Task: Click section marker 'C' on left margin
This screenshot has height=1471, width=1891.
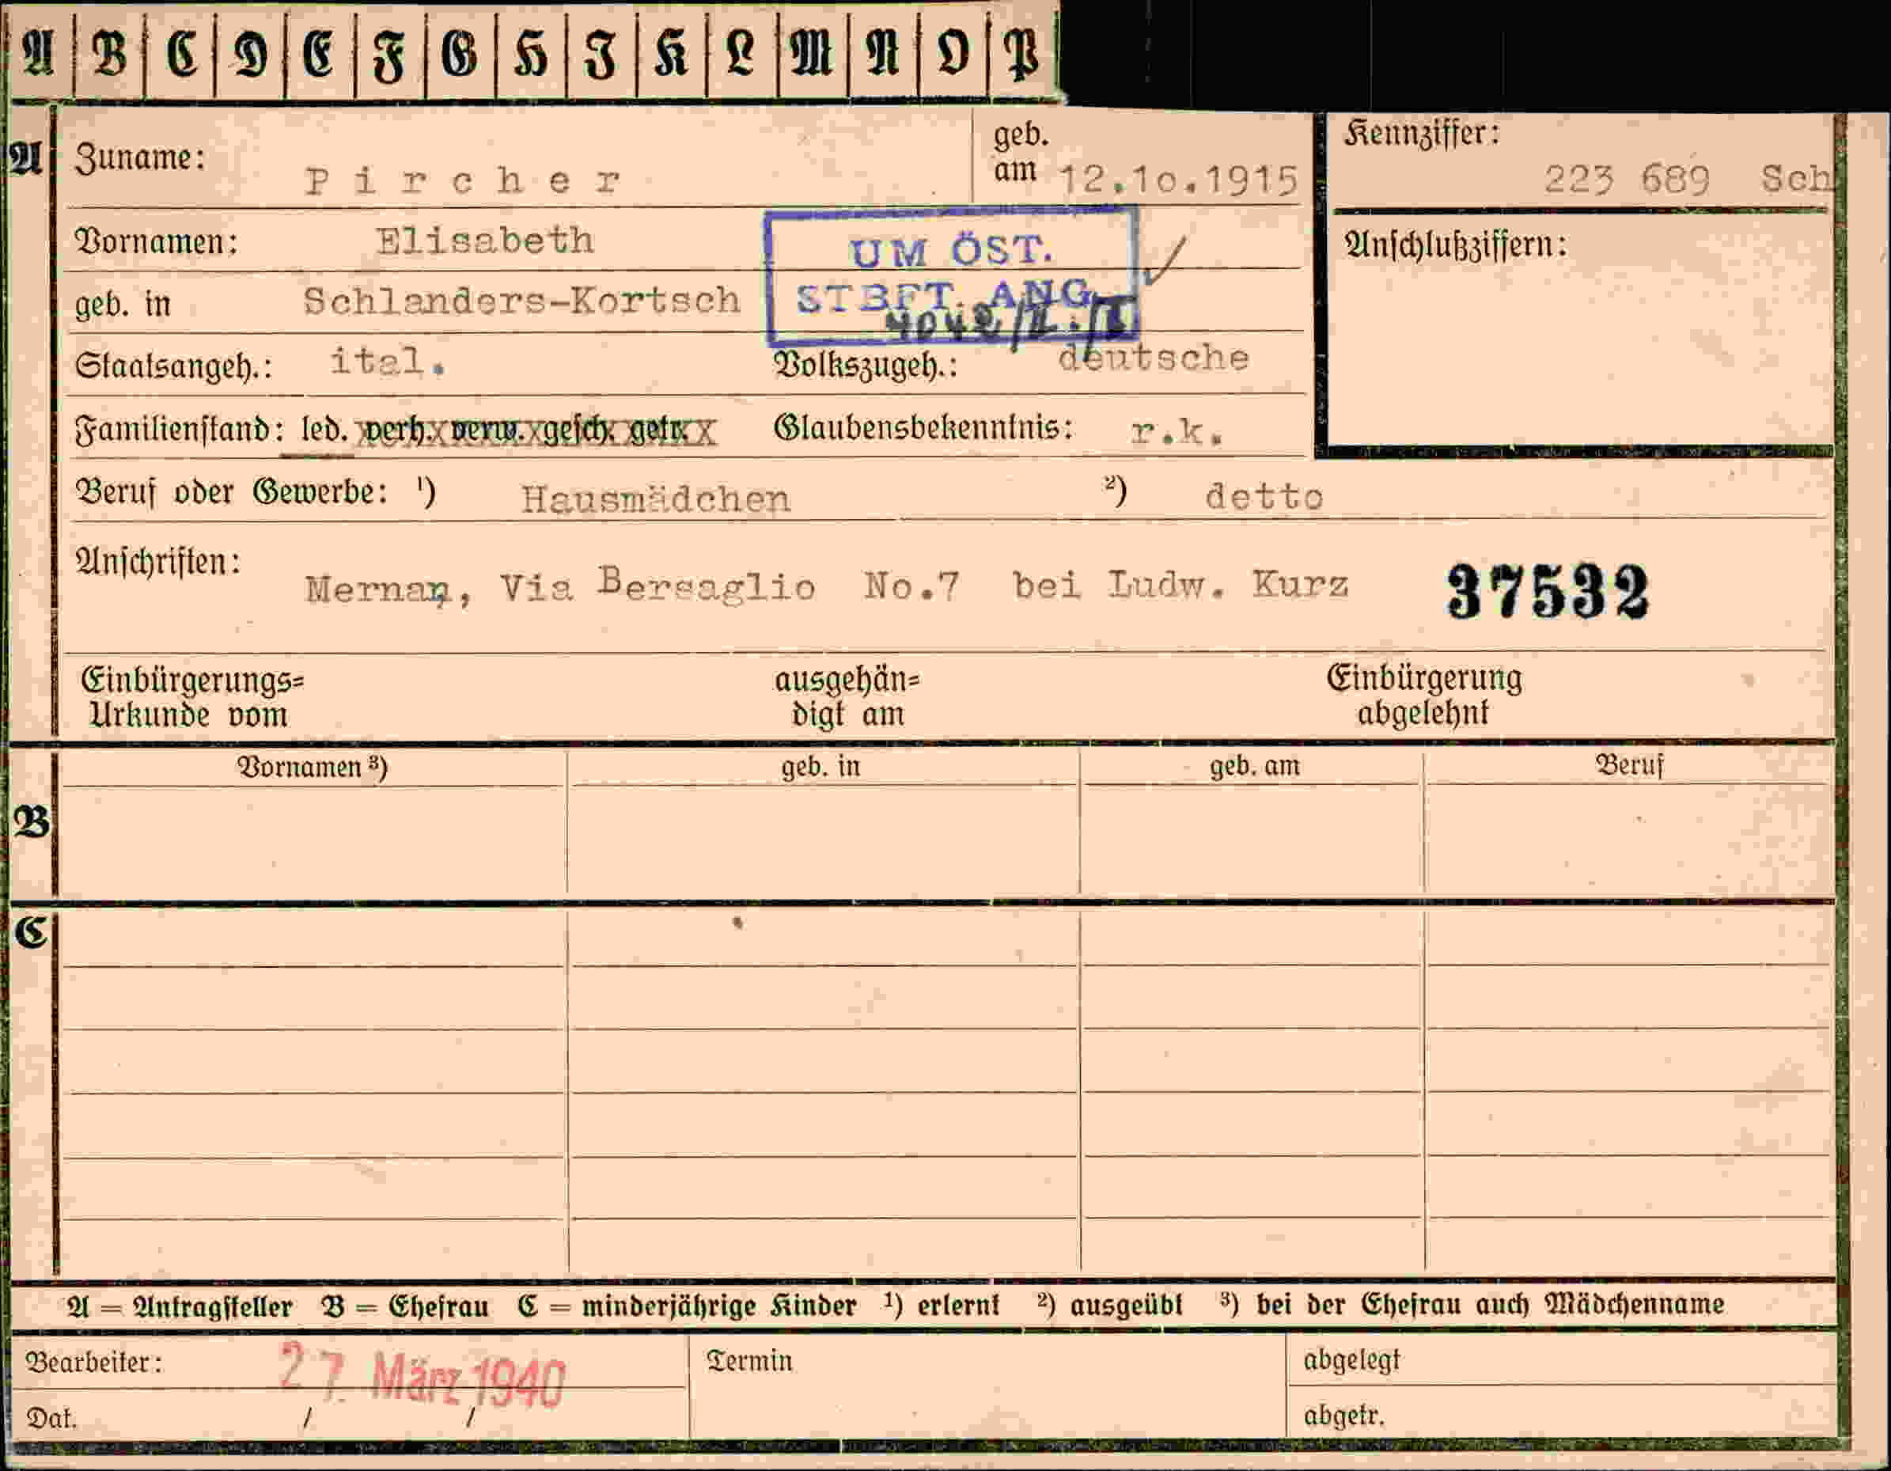Action: pos(31,932)
